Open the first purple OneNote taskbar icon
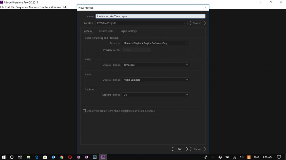Viewport: 286px width, 160px height. point(78,157)
